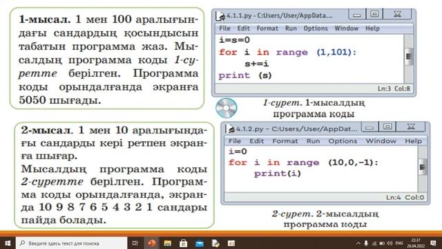Viewport: 442px width, 249px height.
Task: Click the code line print(i)
Action: (278, 174)
